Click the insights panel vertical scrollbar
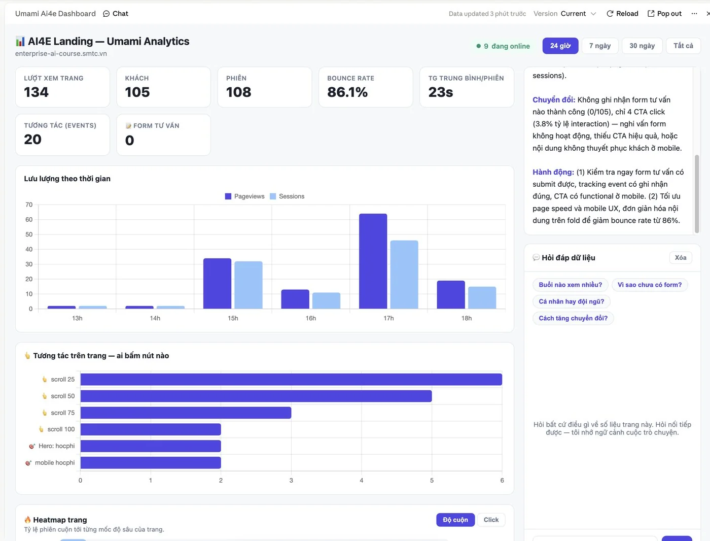 tap(697, 194)
